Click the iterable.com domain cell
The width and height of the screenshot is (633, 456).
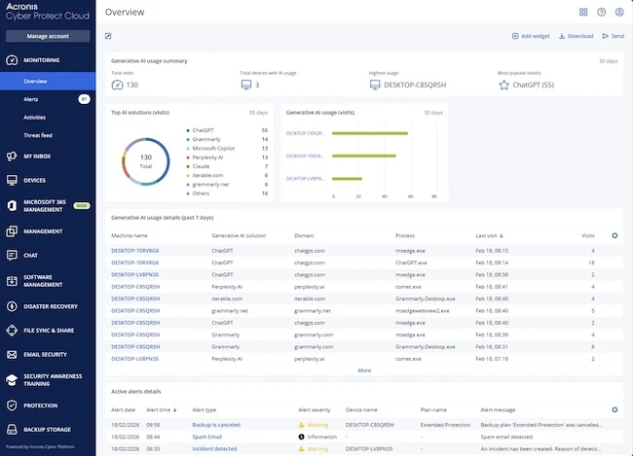point(310,298)
